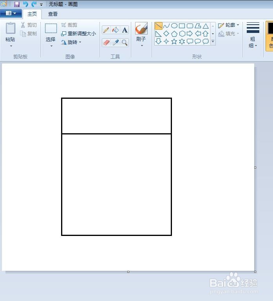The width and height of the screenshot is (273, 301).
Task: Click the Brushes icon
Action: (141, 28)
